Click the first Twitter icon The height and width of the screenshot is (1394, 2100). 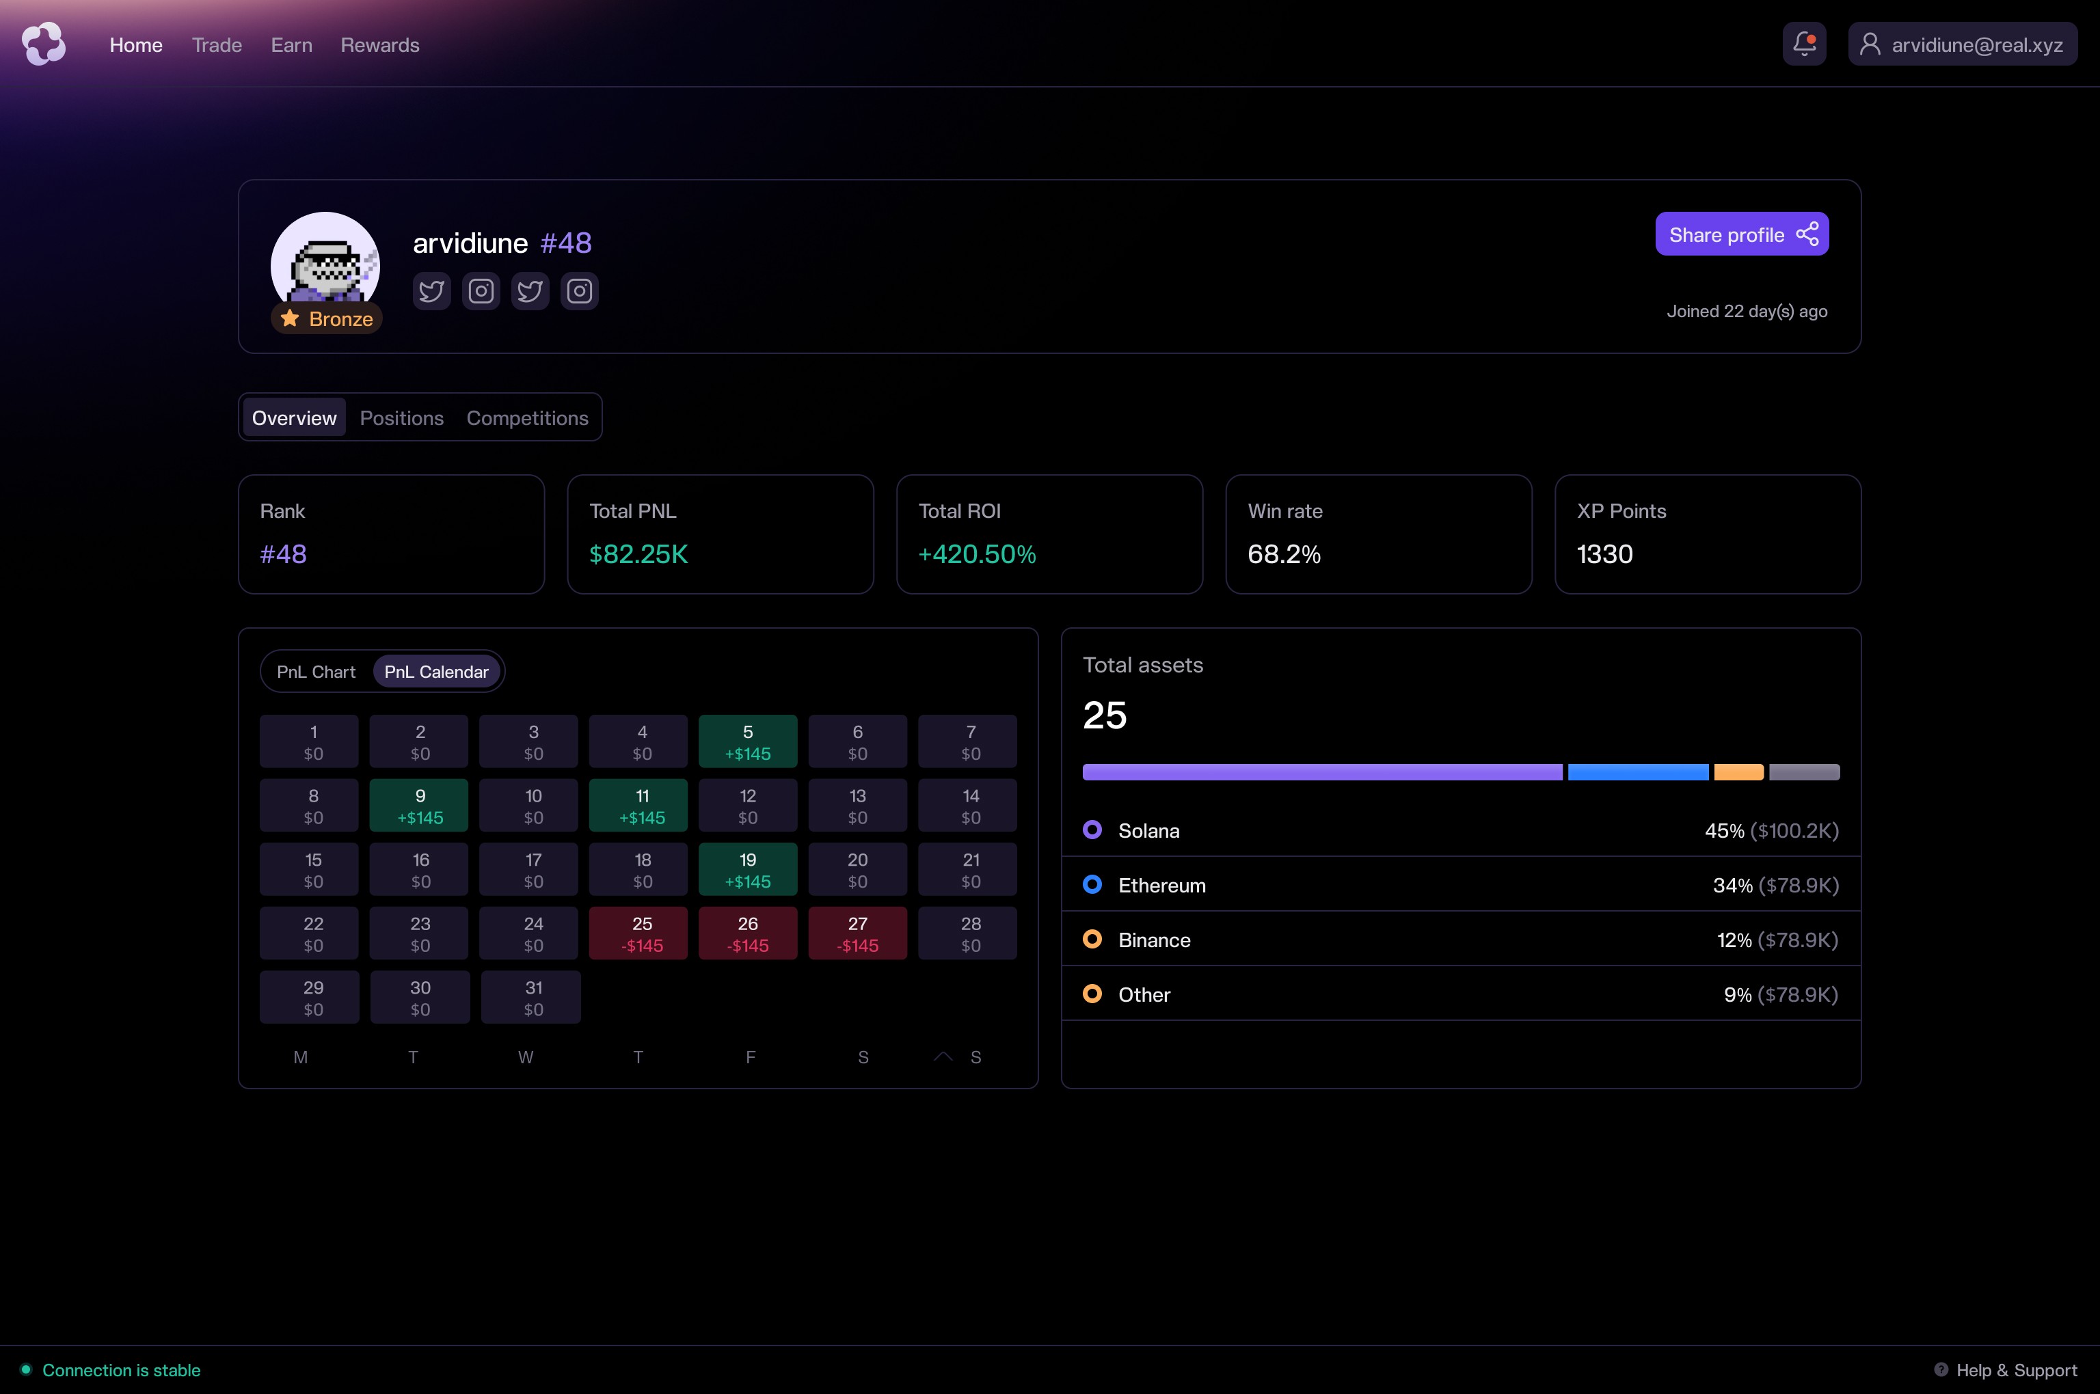431,292
